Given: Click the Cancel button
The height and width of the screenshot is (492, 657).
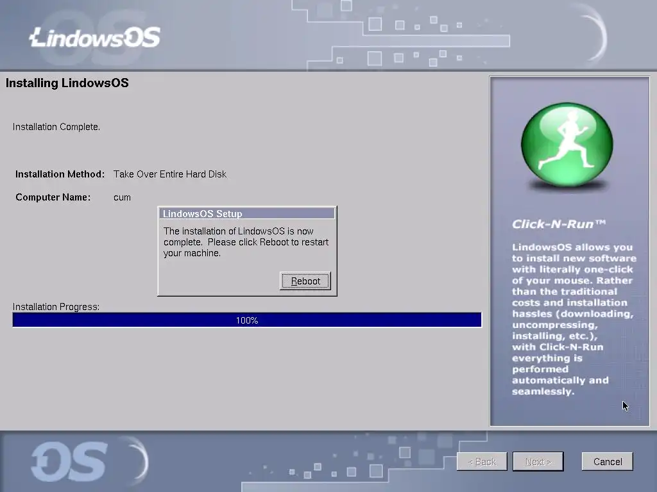Looking at the screenshot, I should tap(607, 461).
